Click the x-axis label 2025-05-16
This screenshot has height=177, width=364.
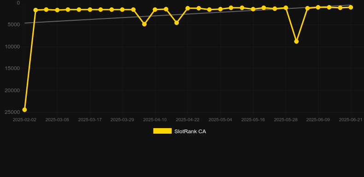point(253,120)
